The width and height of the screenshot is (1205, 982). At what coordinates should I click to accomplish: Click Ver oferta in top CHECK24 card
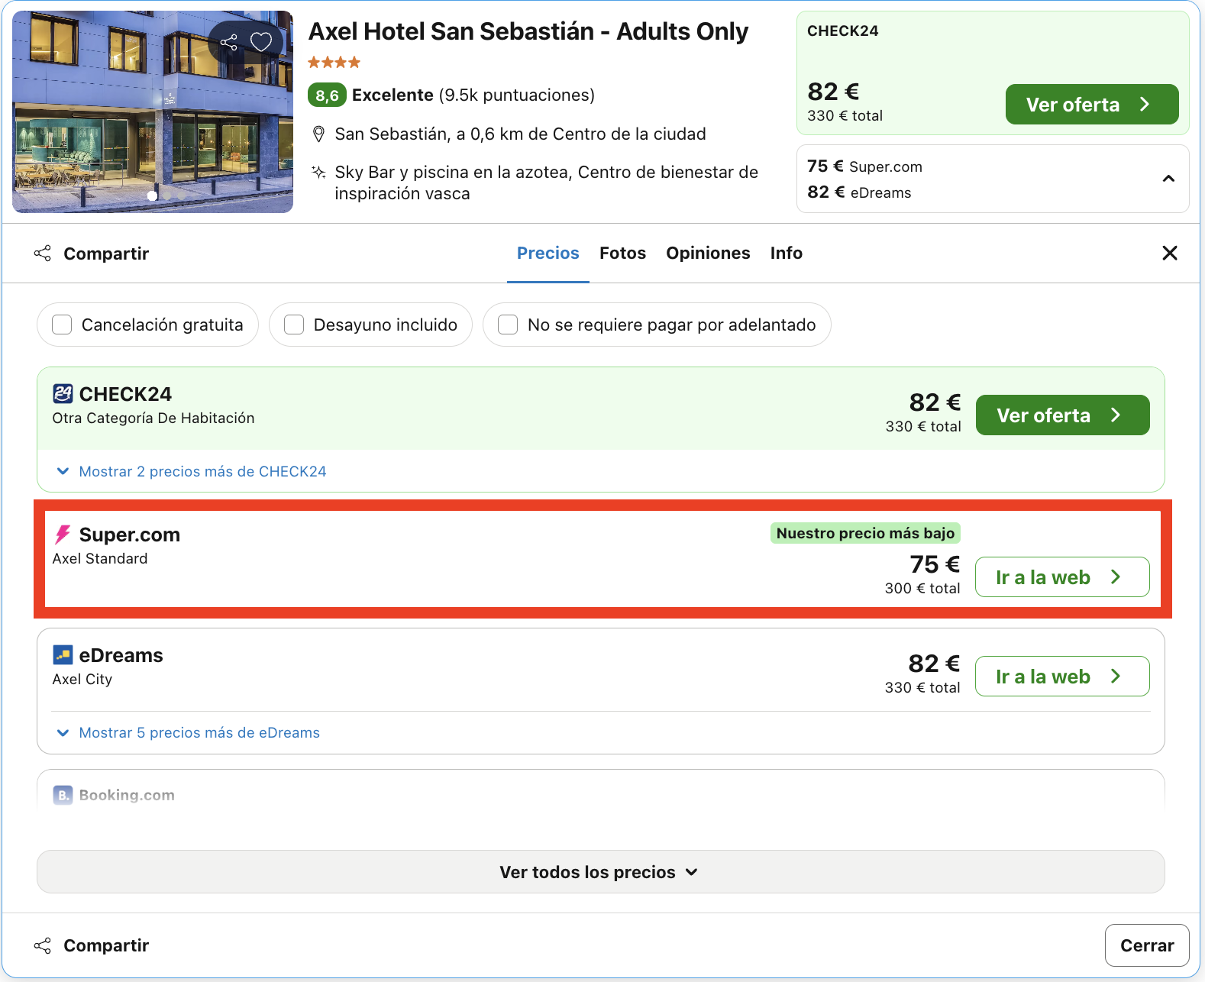(1092, 105)
